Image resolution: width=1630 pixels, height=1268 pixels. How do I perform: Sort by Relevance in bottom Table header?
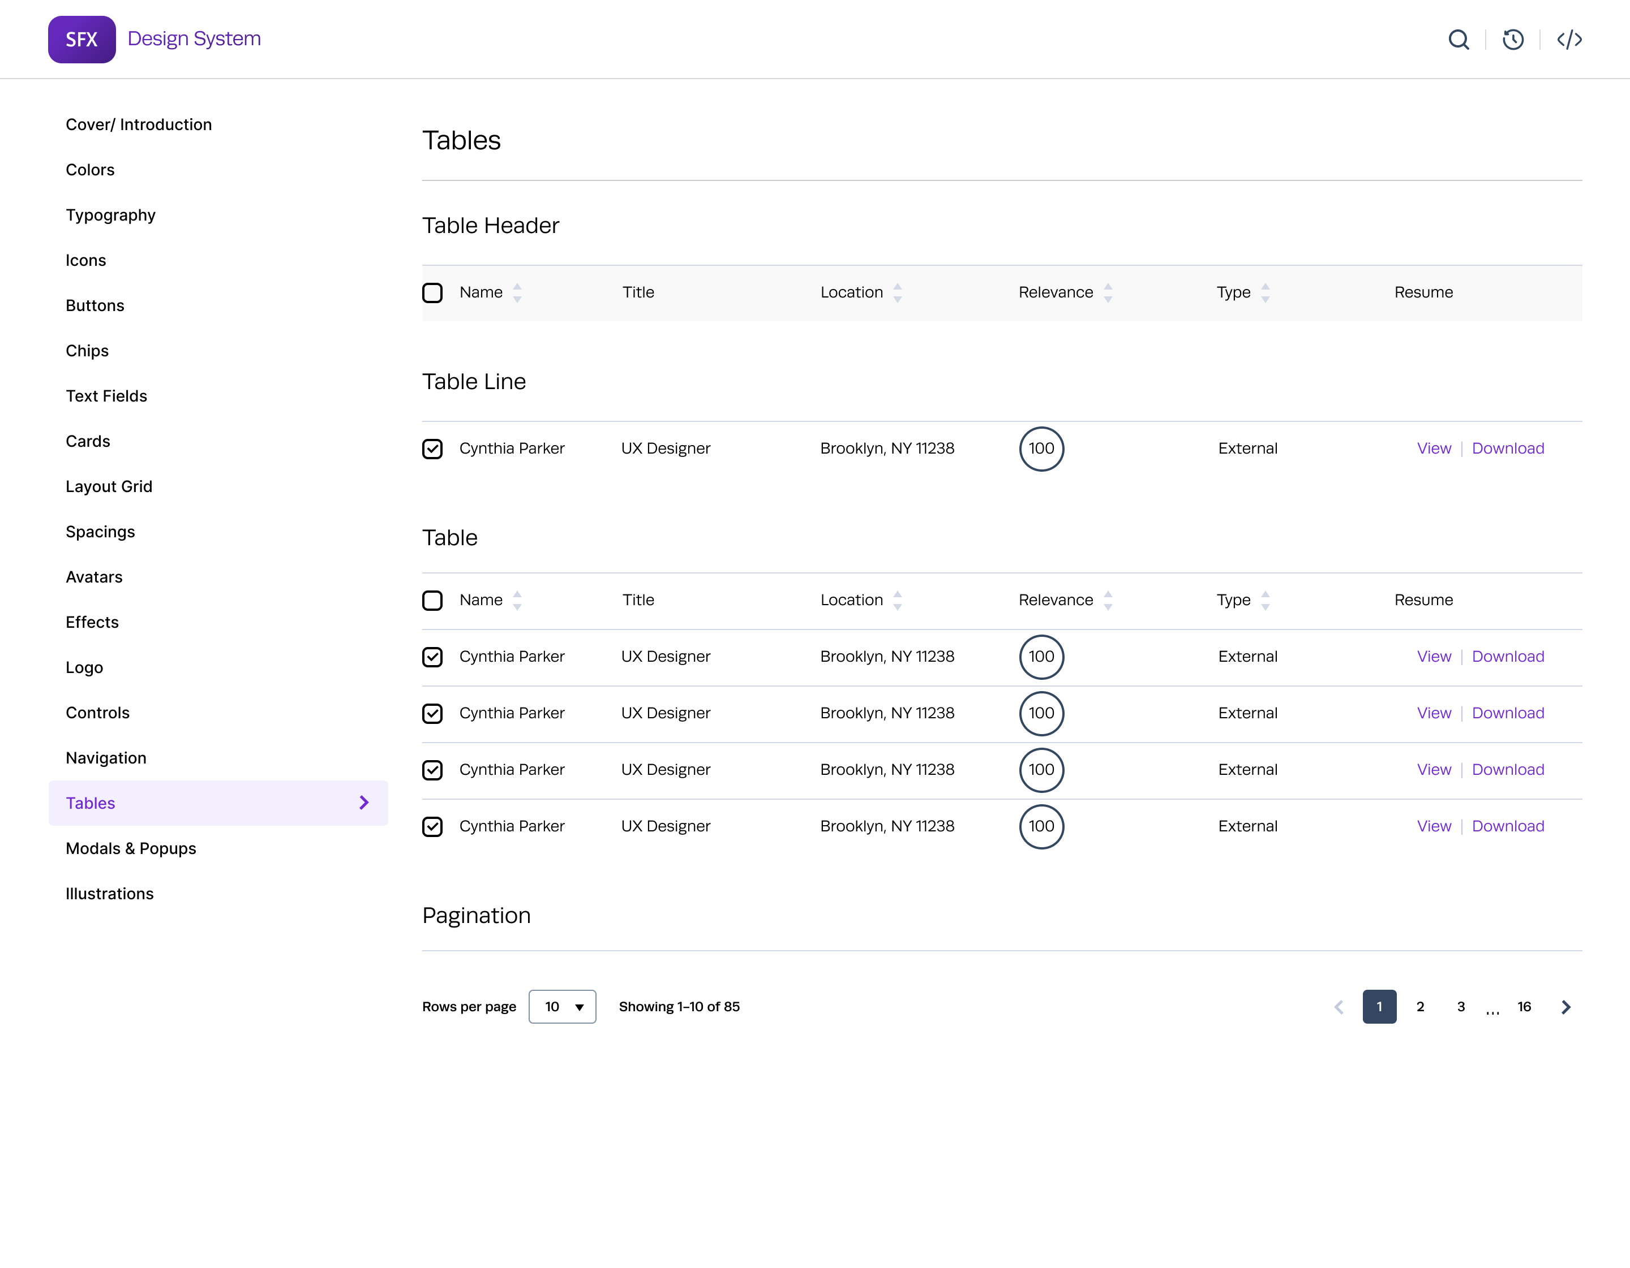[x=1108, y=601]
